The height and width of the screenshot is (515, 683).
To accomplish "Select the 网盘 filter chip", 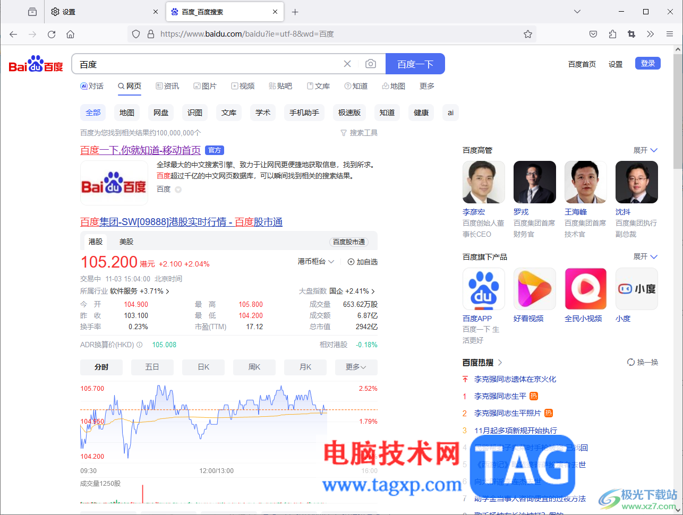I will [161, 113].
